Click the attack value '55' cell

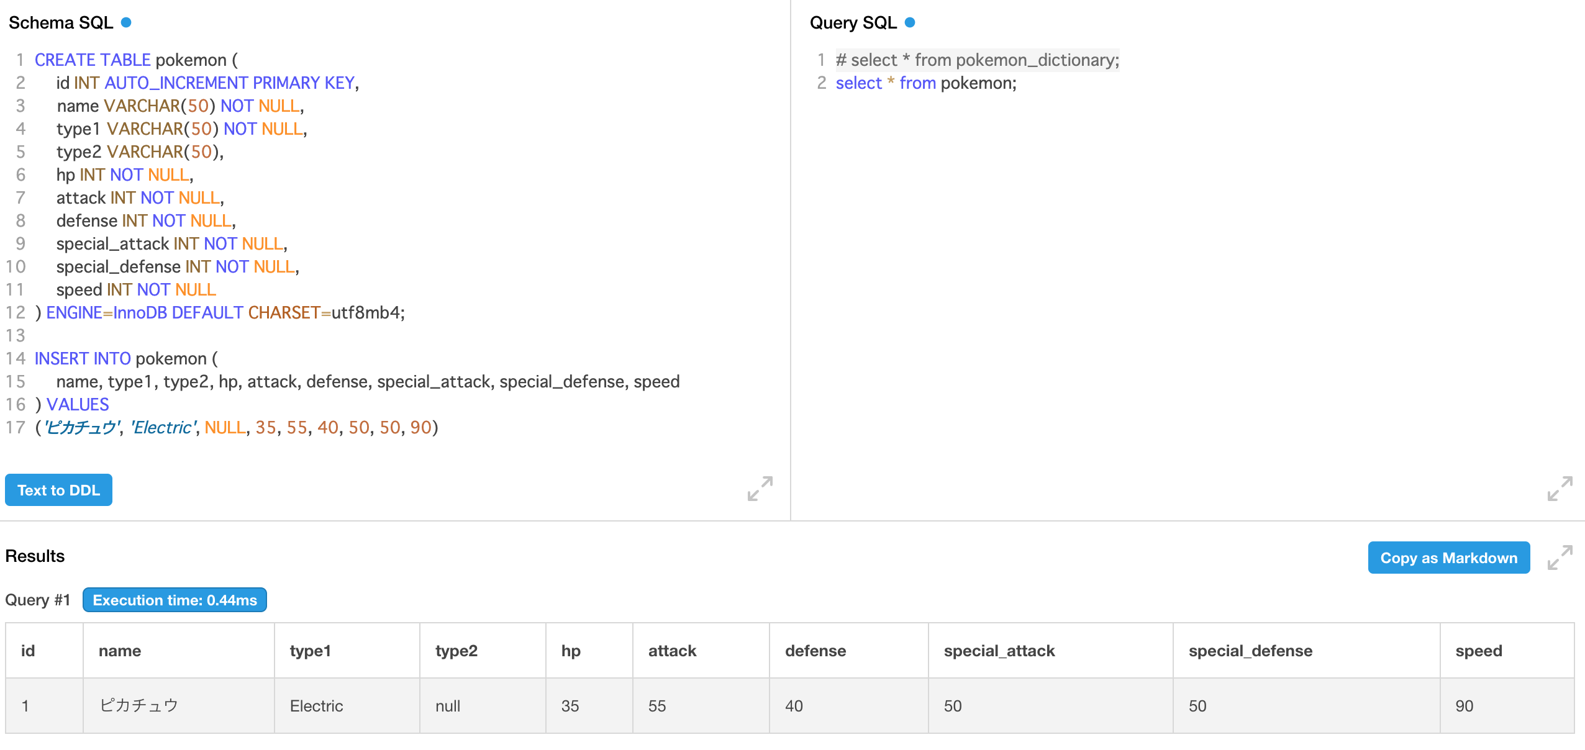pyautogui.click(x=701, y=706)
